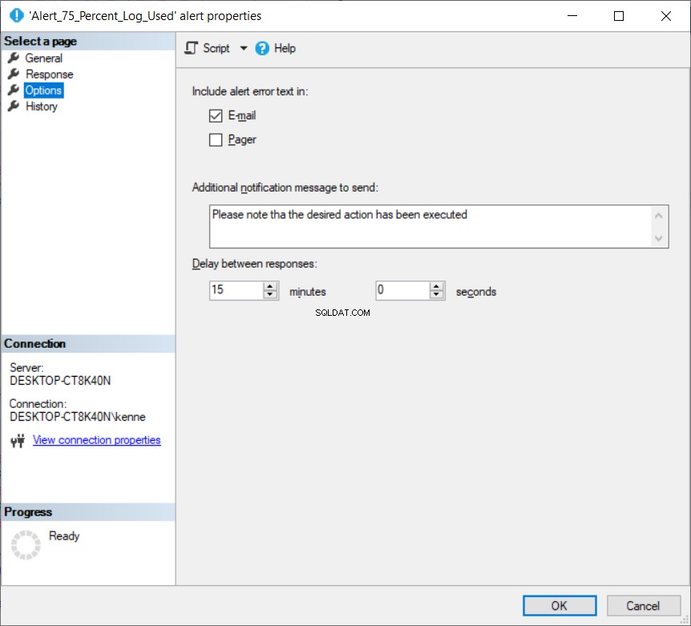Click the alert info icon in title bar
The image size is (691, 626).
16,15
